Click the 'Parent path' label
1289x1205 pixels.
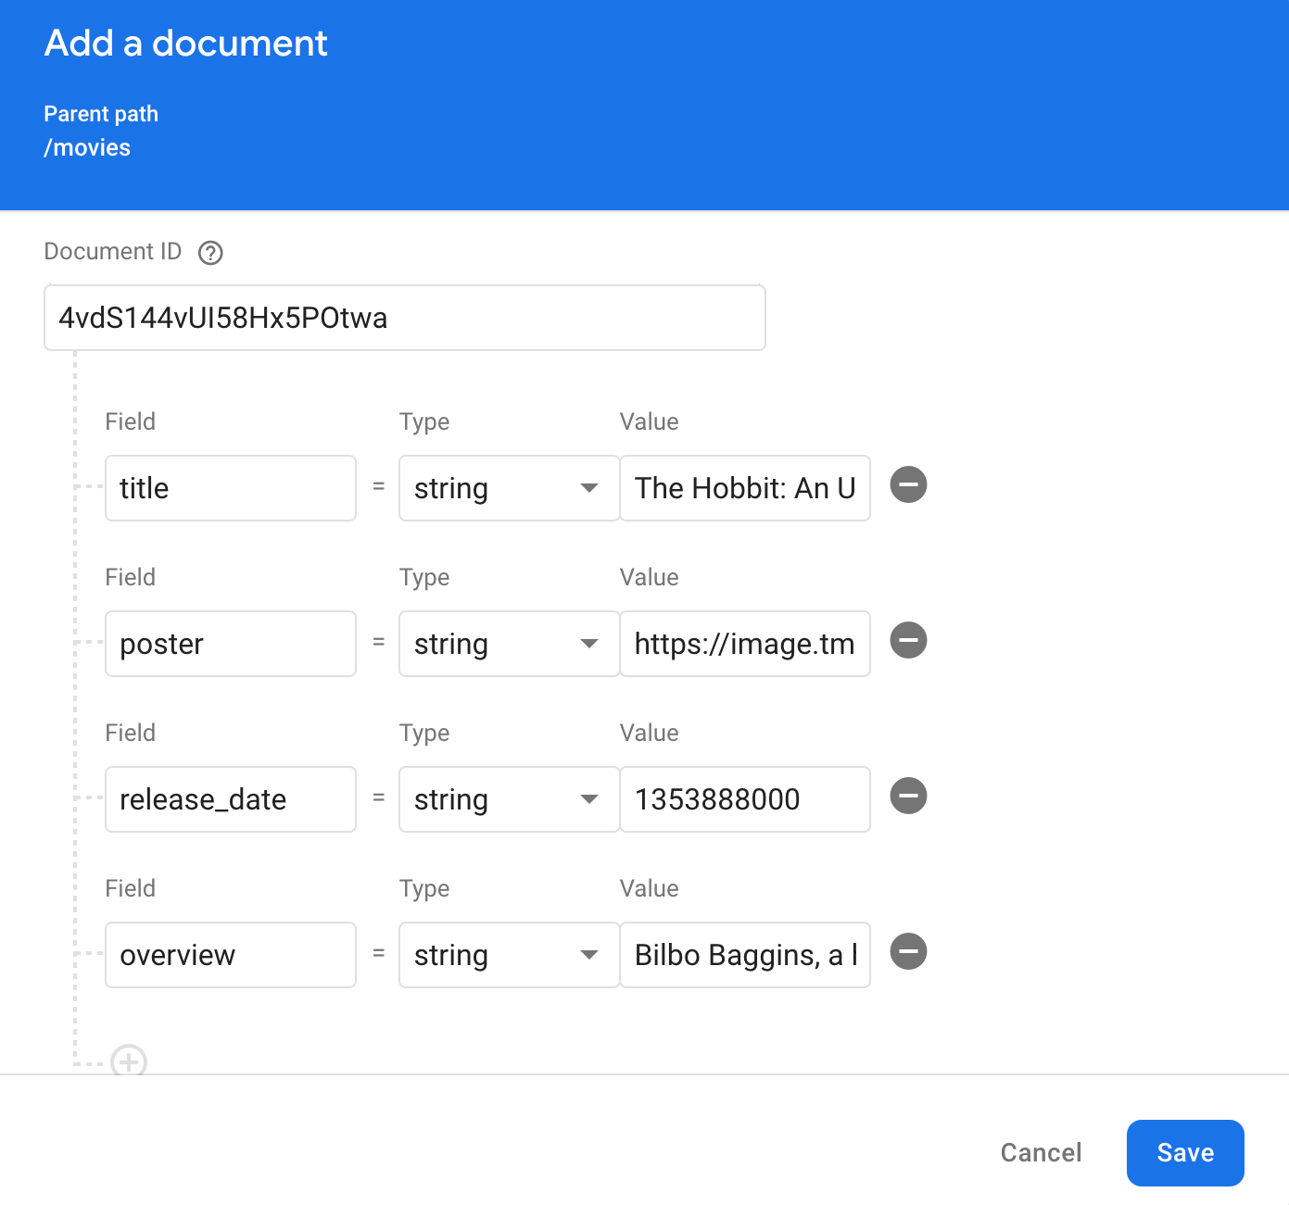pos(101,114)
